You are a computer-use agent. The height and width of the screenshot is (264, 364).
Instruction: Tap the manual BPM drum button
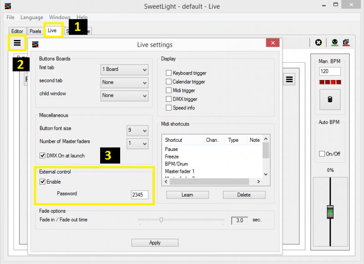330,100
